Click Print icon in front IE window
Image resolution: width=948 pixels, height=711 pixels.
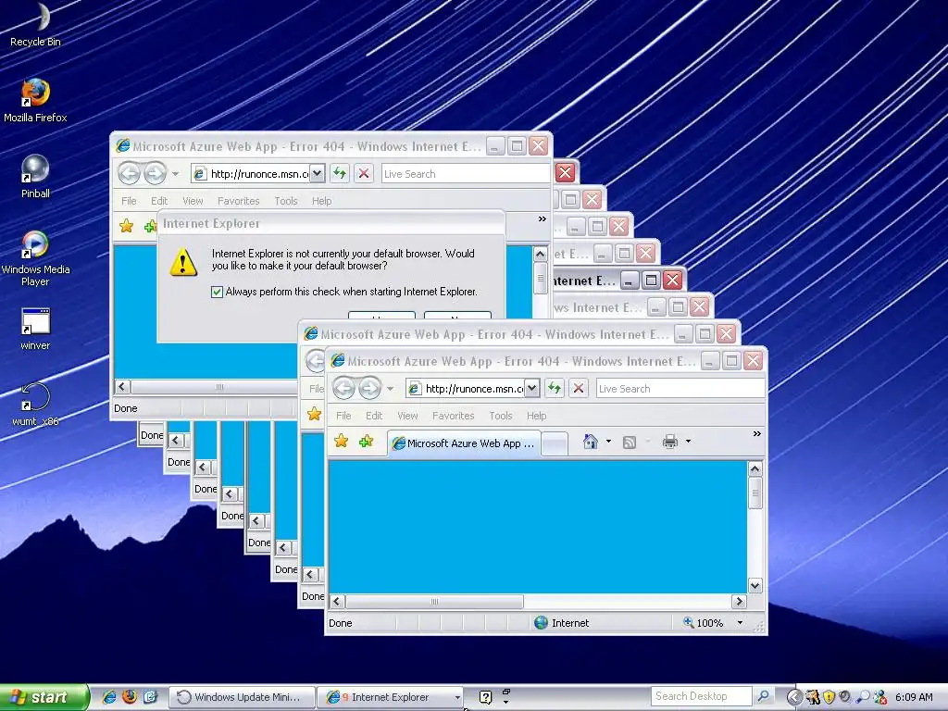point(670,442)
